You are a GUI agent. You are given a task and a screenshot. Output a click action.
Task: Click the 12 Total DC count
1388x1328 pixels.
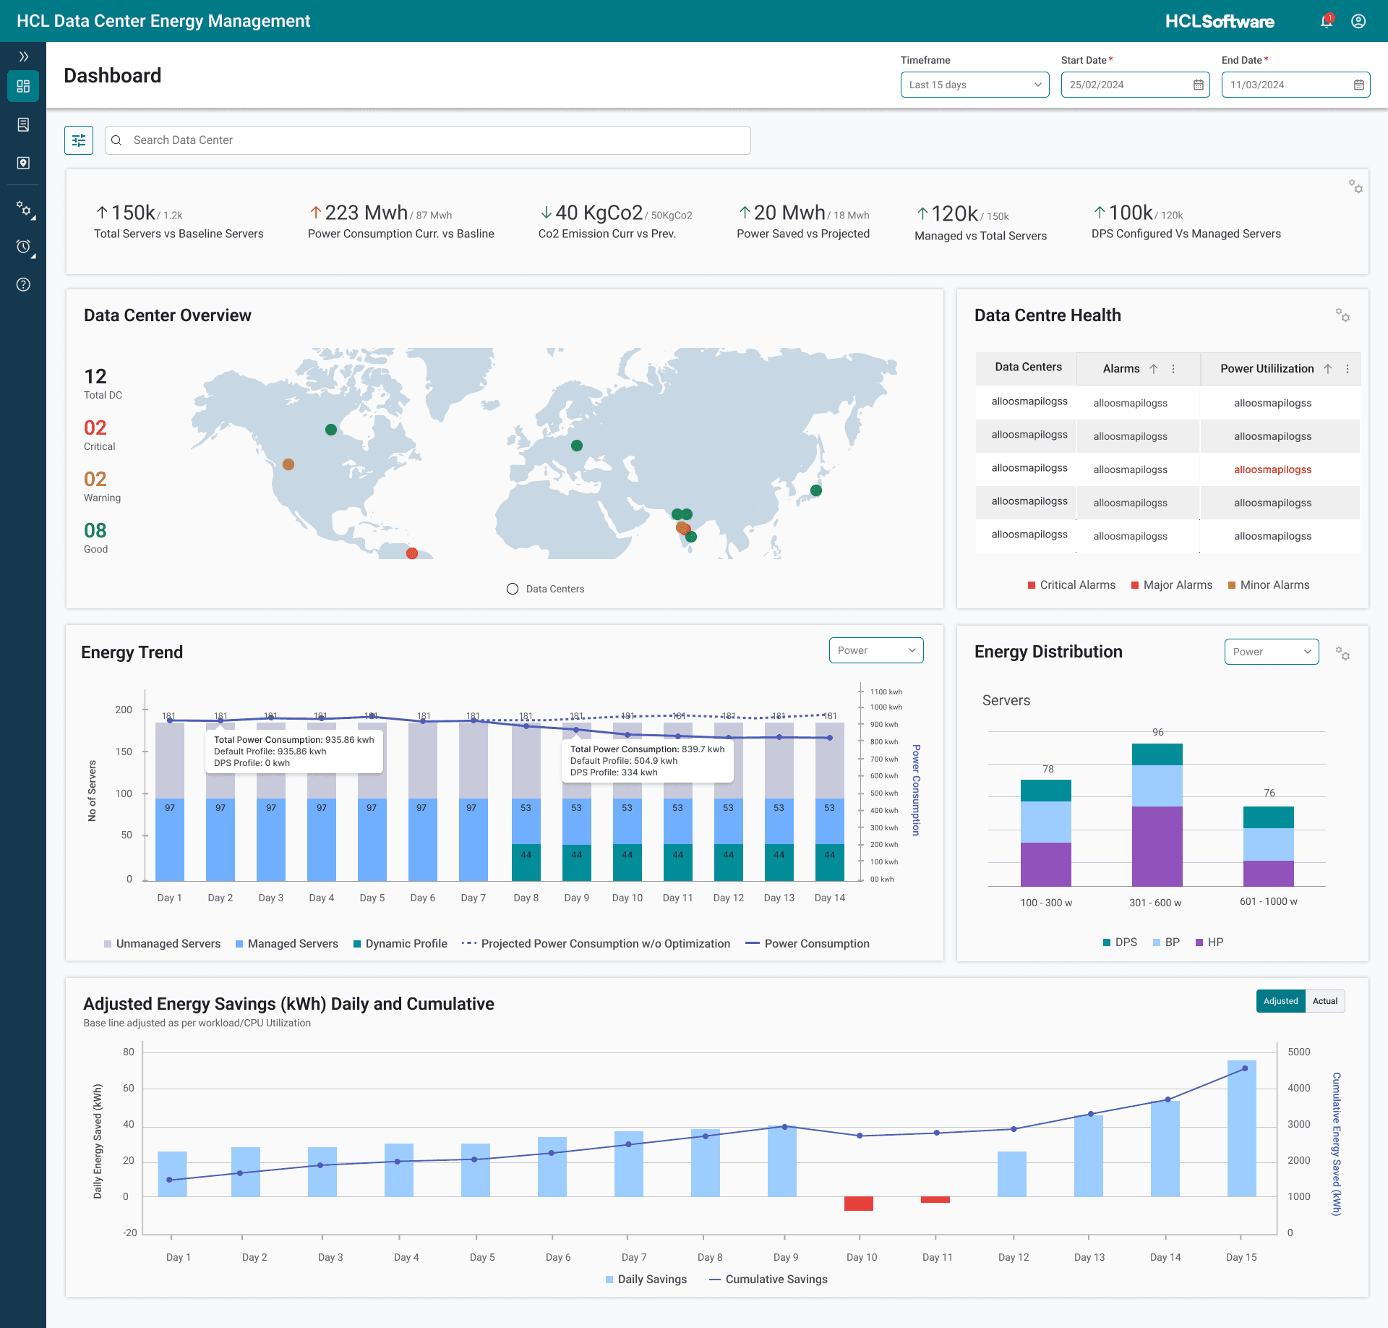[x=95, y=376]
